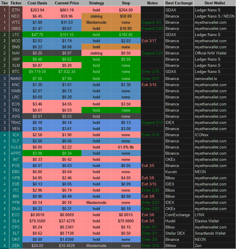The width and height of the screenshot is (236, 249).
Task: Select LYNX wallet cell
Action: (215, 215)
